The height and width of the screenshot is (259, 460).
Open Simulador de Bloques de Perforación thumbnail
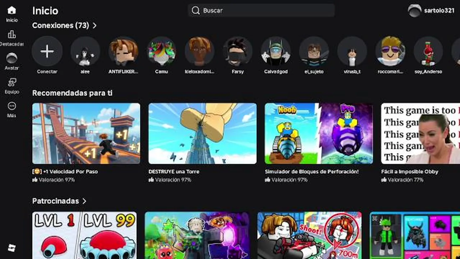click(319, 133)
